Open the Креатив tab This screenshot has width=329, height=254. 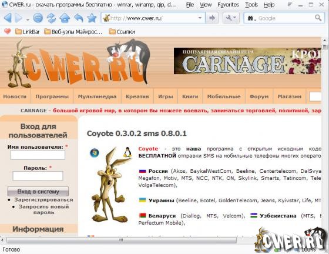click(x=137, y=96)
